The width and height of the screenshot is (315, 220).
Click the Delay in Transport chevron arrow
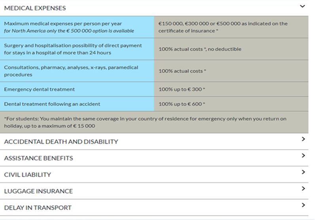(303, 205)
